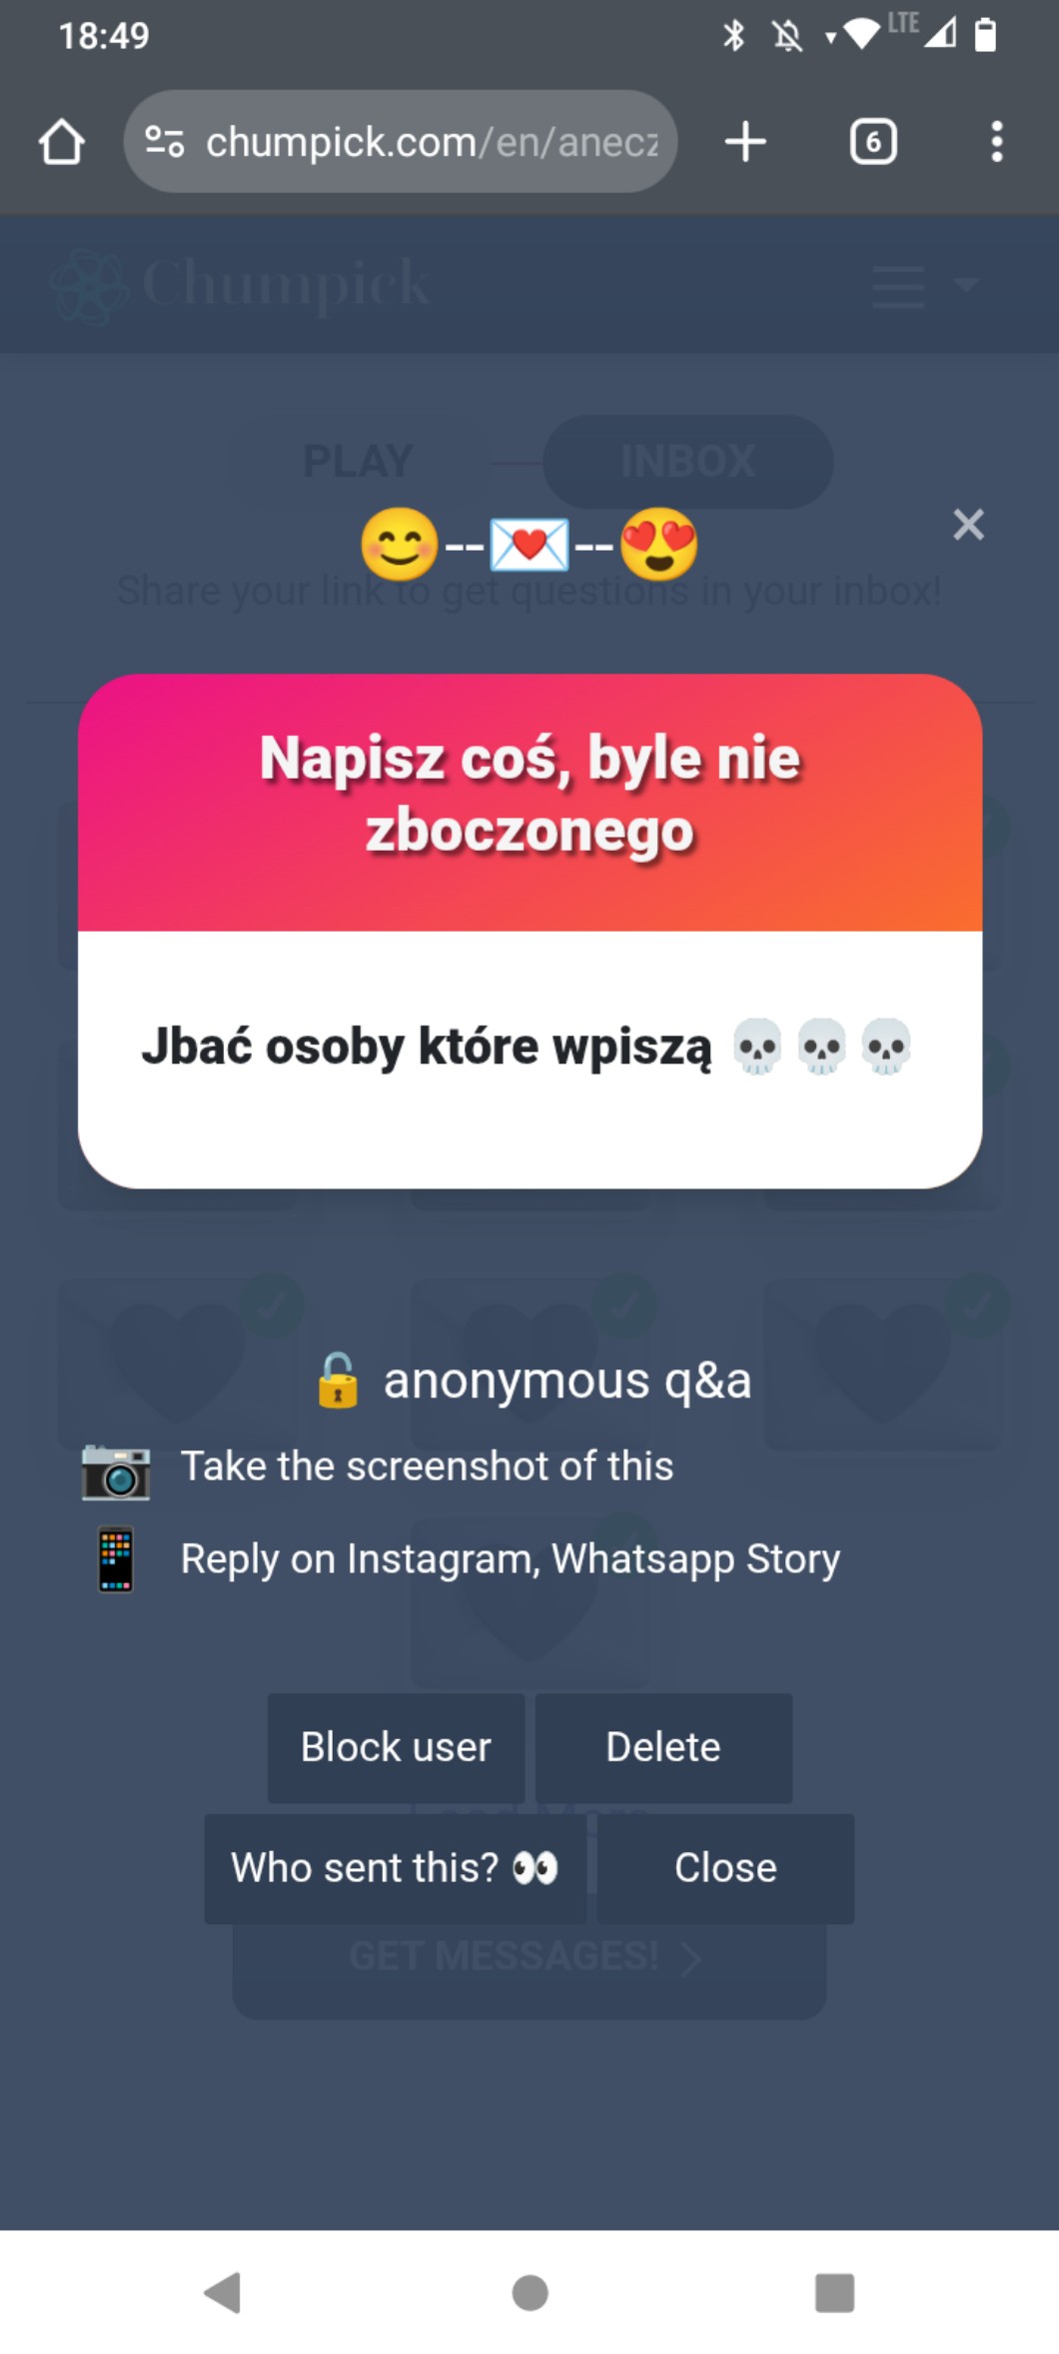This screenshot has width=1059, height=2354.
Task: Click the chumpick.com address bar
Action: 401,142
